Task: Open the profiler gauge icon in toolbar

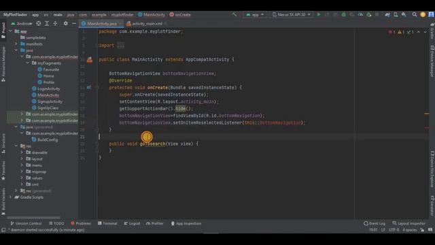Action: coord(360,14)
